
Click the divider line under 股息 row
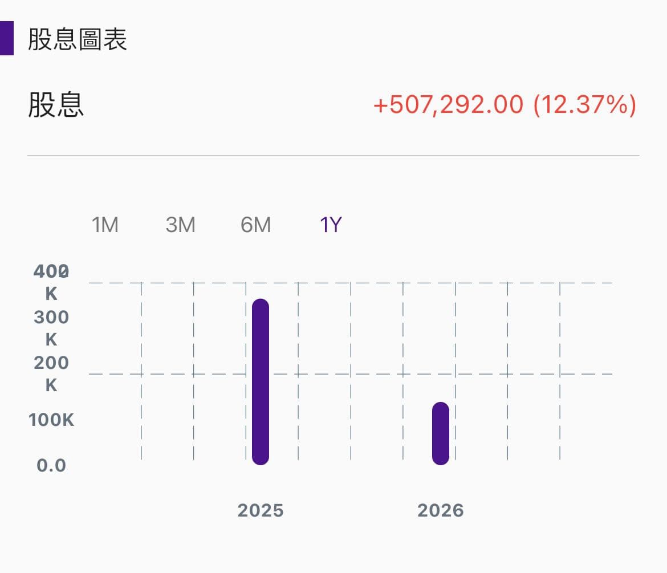[x=333, y=155]
